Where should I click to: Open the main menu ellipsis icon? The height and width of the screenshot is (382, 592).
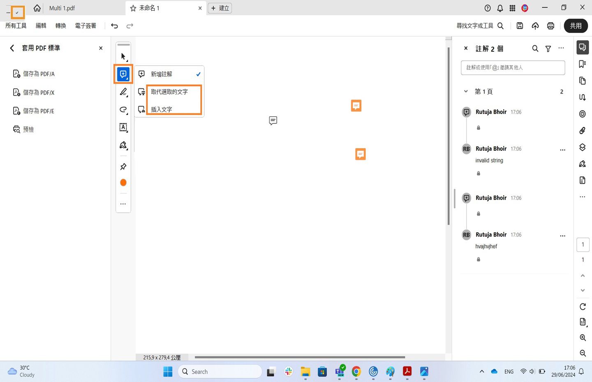[x=8, y=13]
